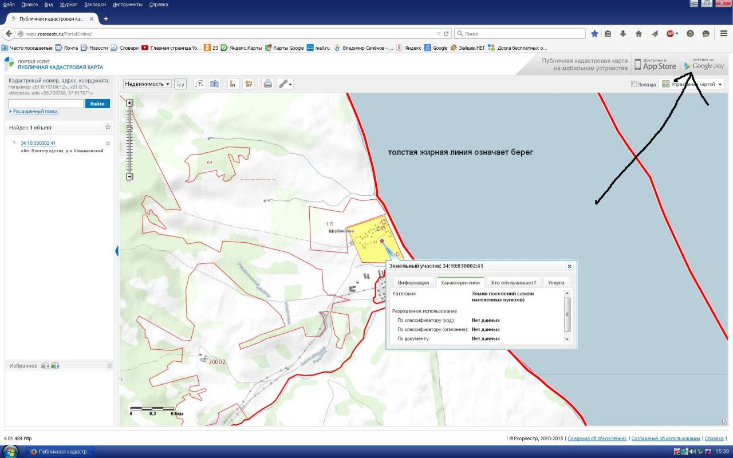Screen dimensions: 733x458
Task: Print the cadastral map
Action: [x=267, y=84]
